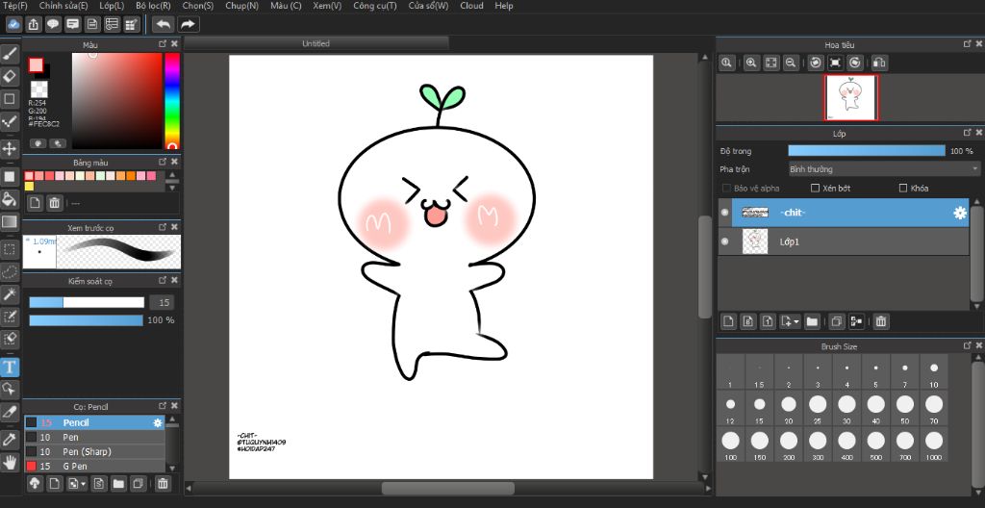The width and height of the screenshot is (985, 508).
Task: Select the Gradient tool
Action: click(10, 221)
